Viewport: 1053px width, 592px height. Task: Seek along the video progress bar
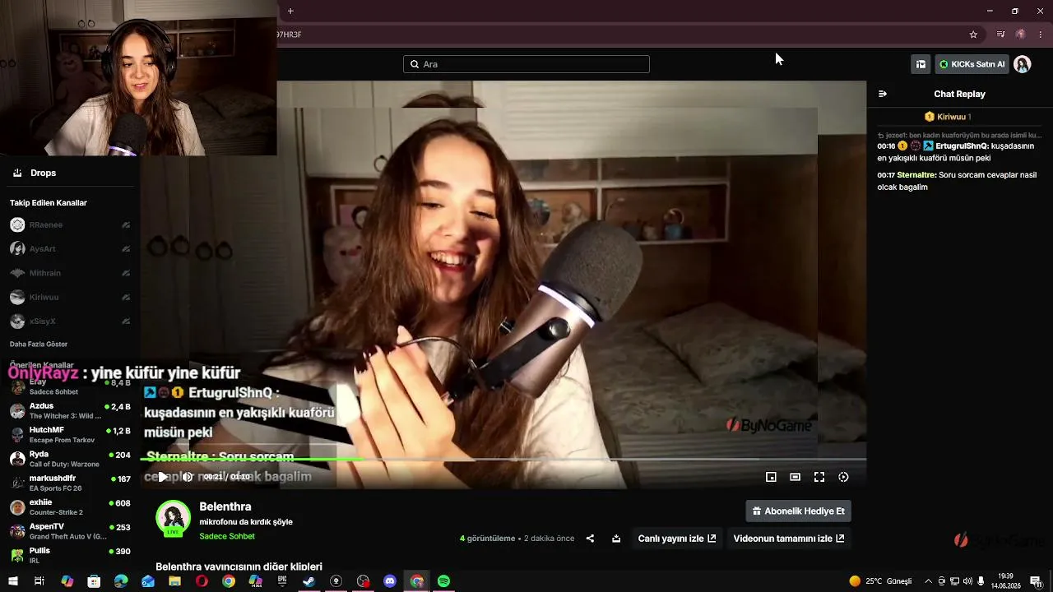tap(503, 459)
